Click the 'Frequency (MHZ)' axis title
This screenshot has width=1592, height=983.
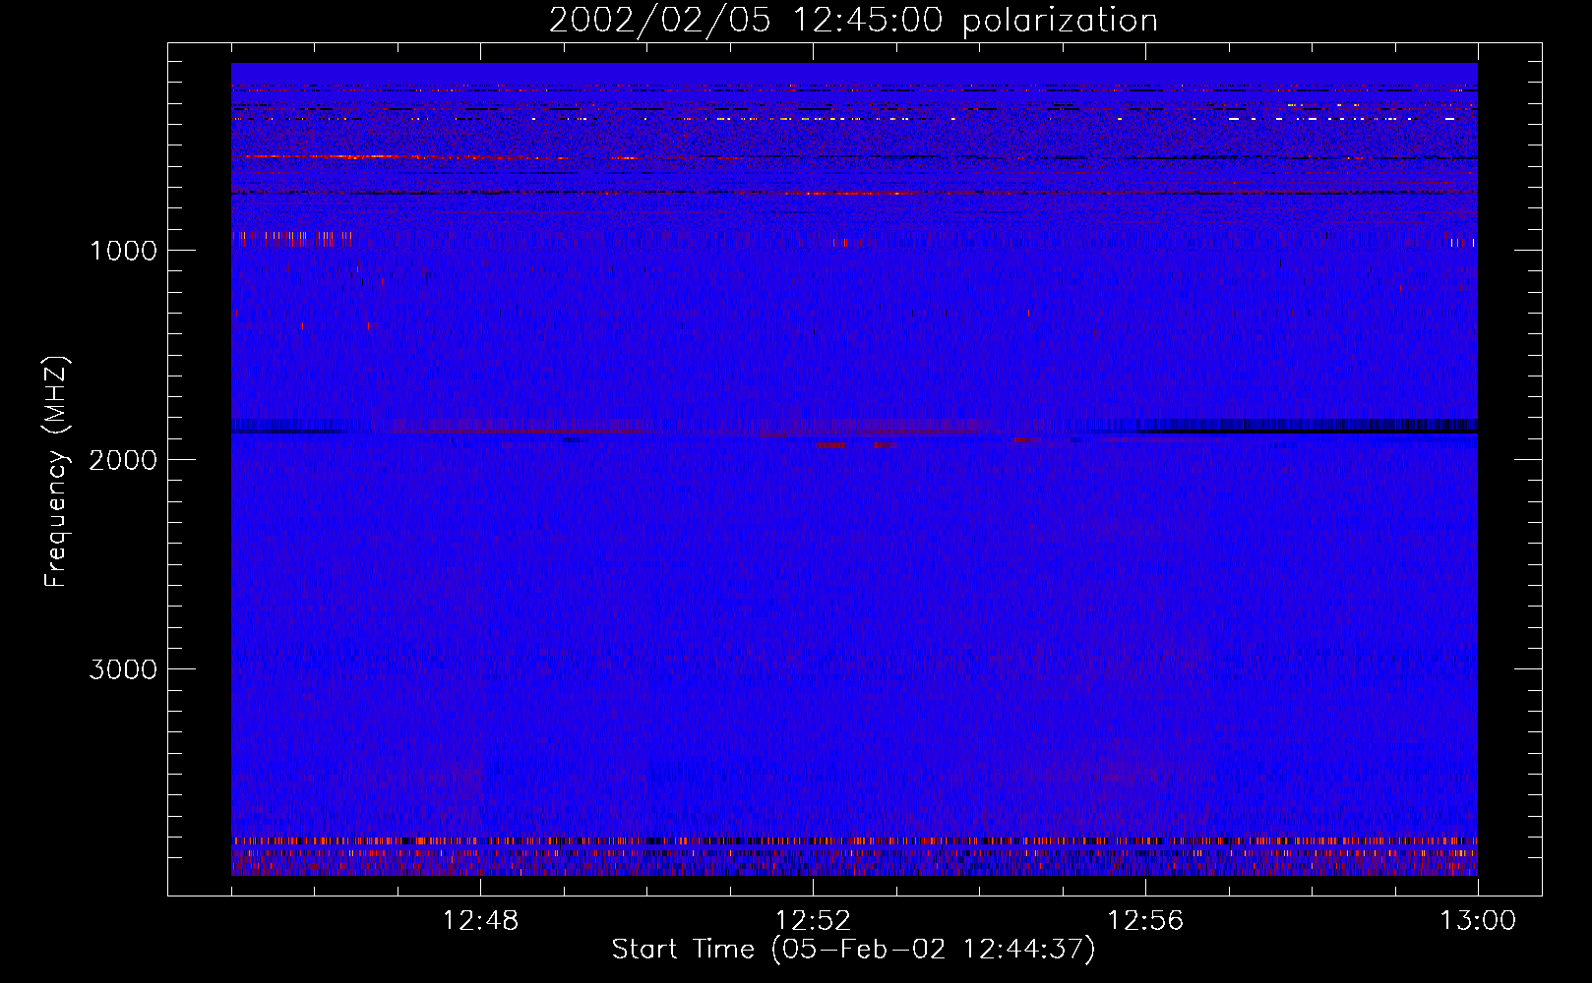pyautogui.click(x=56, y=472)
